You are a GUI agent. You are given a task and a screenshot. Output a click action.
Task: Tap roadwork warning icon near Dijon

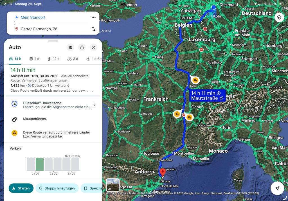(196, 80)
